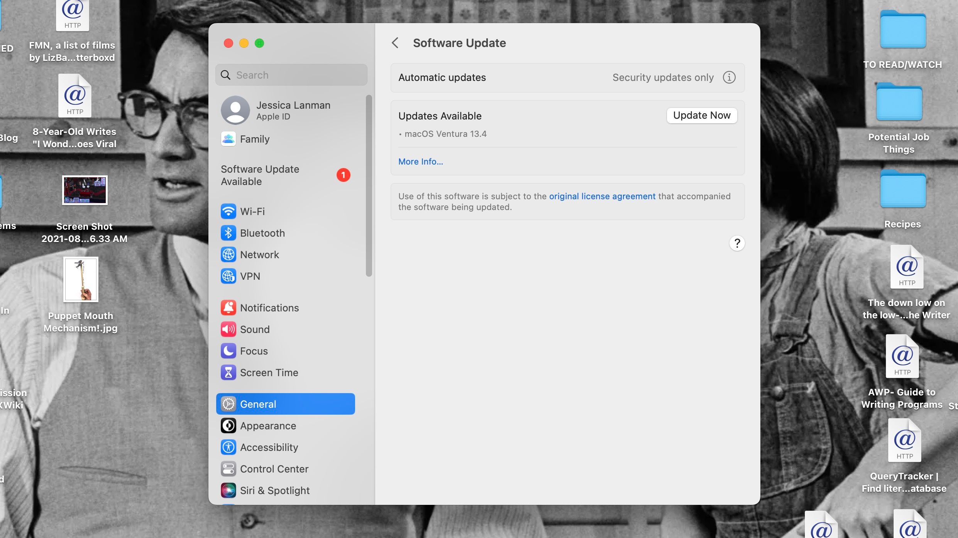
Task: Click Software Update Available sidebar entry
Action: [x=285, y=175]
